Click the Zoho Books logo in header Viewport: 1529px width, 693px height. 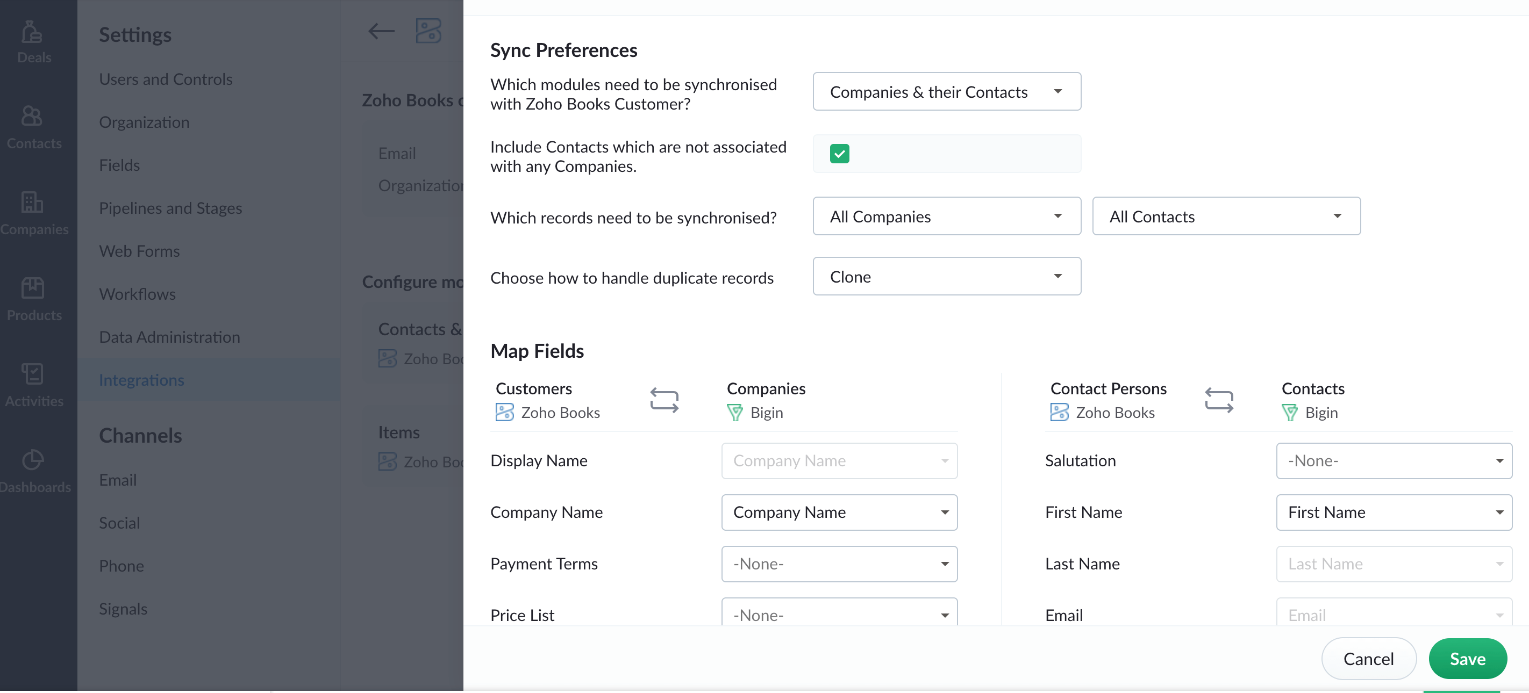click(x=428, y=31)
